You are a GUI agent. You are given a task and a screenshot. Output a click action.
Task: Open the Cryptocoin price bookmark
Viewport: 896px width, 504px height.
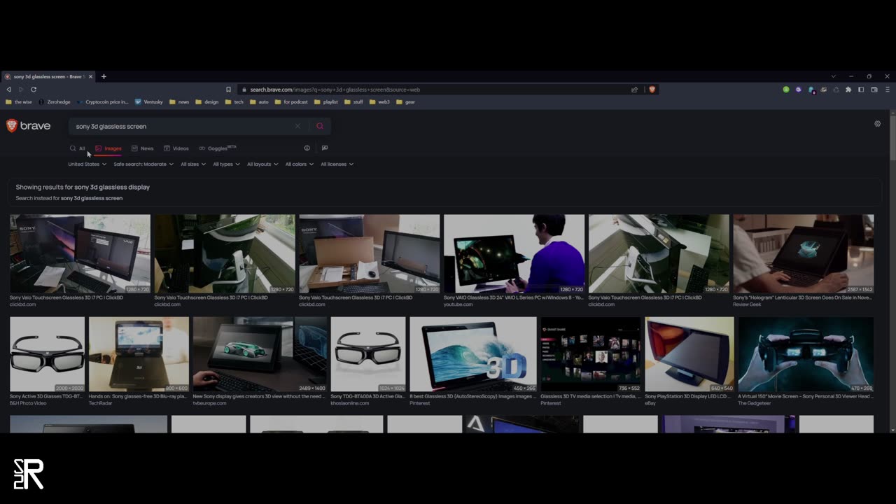pos(103,102)
